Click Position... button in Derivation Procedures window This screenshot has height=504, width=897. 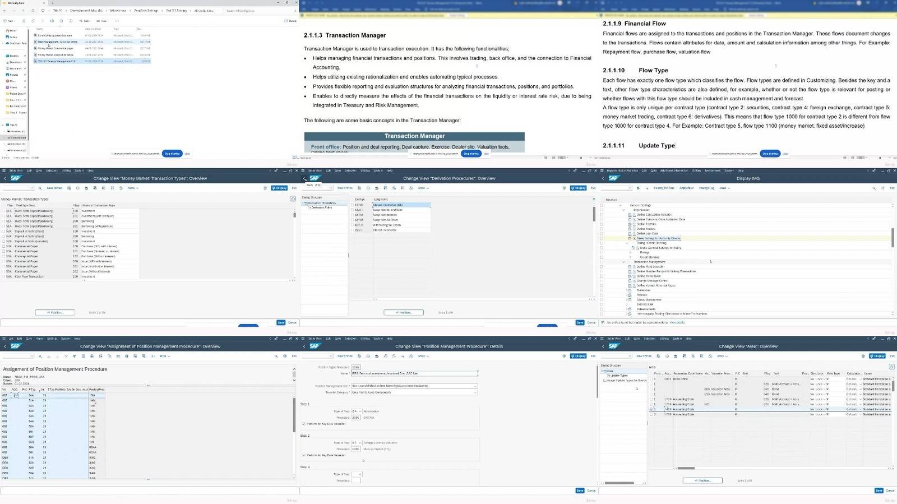pos(404,312)
